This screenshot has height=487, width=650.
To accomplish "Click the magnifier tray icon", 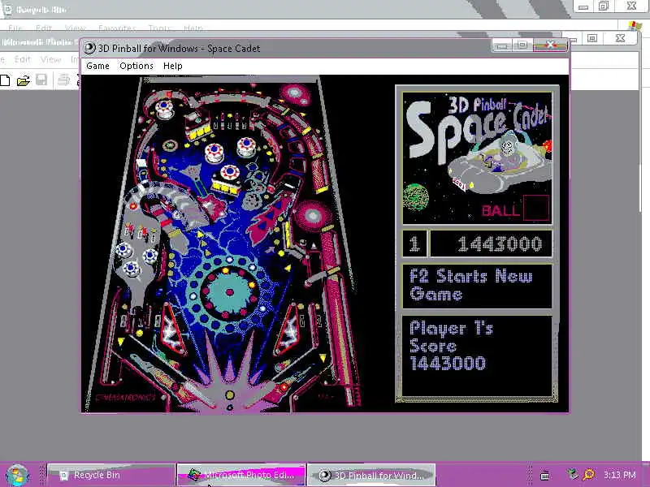I will coord(588,474).
